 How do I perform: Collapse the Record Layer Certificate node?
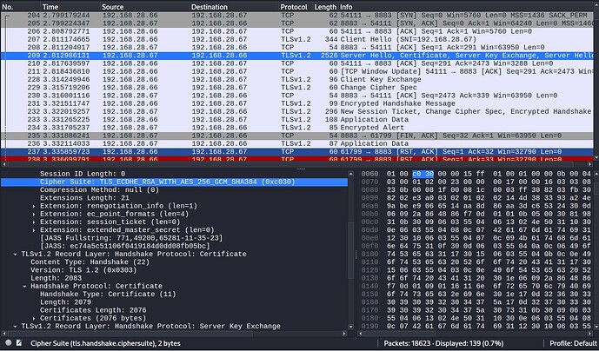[x=16, y=254]
